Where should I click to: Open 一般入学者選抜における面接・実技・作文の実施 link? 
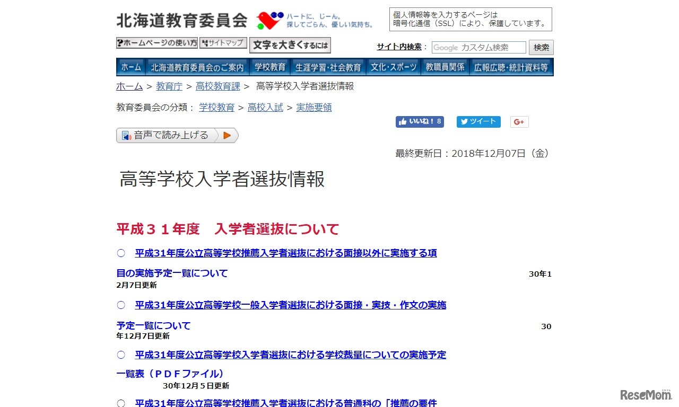[291, 305]
